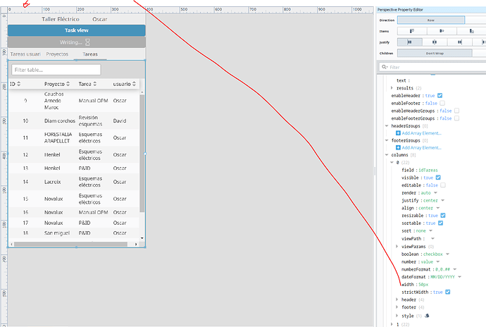Select the Justify center icon

435,42
